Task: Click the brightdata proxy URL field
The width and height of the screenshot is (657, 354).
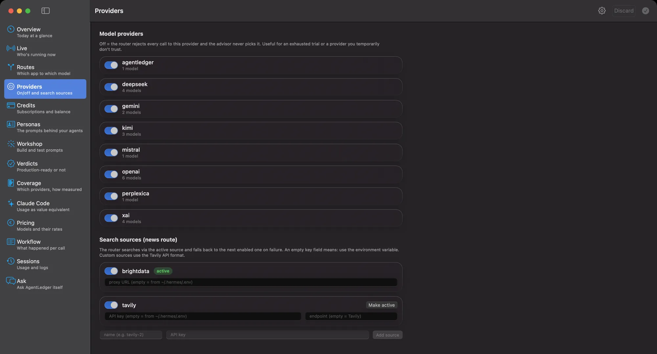Action: (251, 282)
